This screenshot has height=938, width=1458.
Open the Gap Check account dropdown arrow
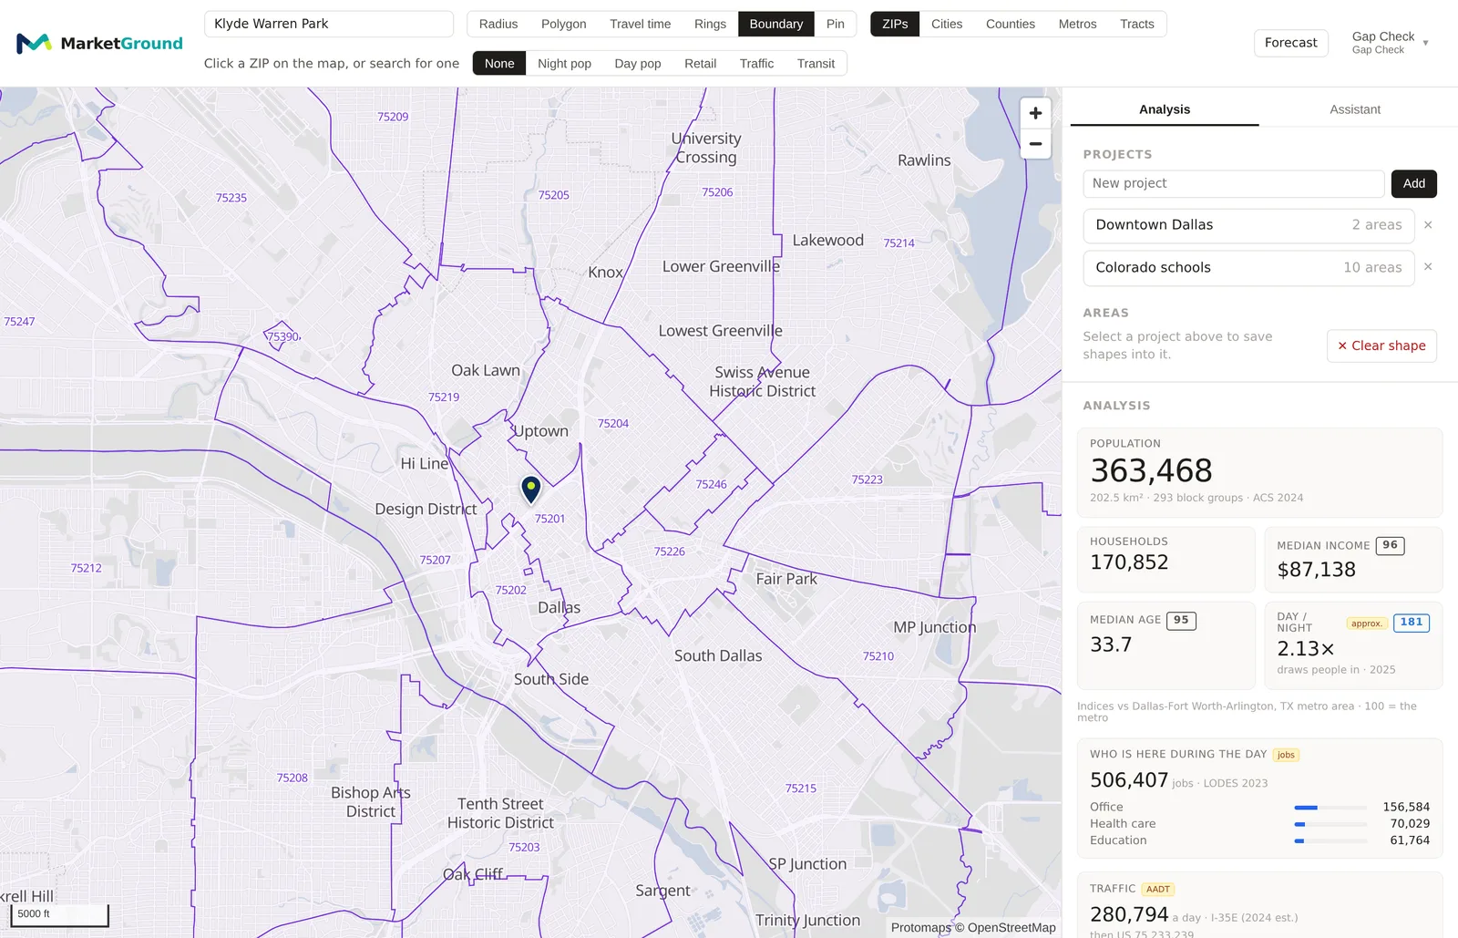[x=1425, y=43]
